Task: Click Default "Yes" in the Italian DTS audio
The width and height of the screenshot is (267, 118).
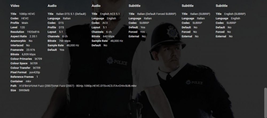Action: (62, 50)
